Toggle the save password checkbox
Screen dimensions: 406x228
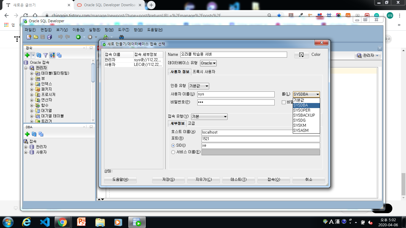(284, 102)
